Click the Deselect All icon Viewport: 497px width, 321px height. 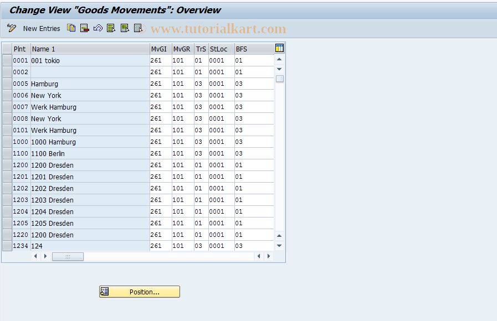pyautogui.click(x=138, y=28)
